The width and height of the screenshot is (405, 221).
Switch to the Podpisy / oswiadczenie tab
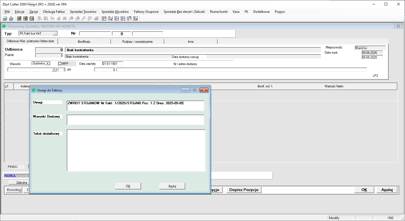click(x=137, y=42)
